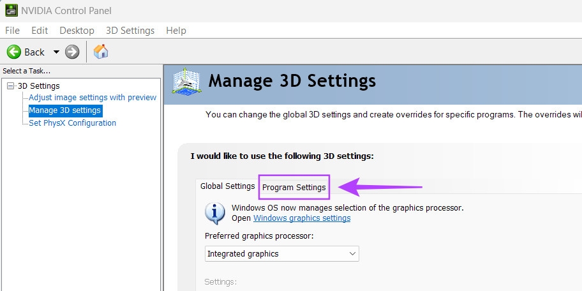
Task: Click the 'Windows OS now manages selection' text
Action: point(348,208)
